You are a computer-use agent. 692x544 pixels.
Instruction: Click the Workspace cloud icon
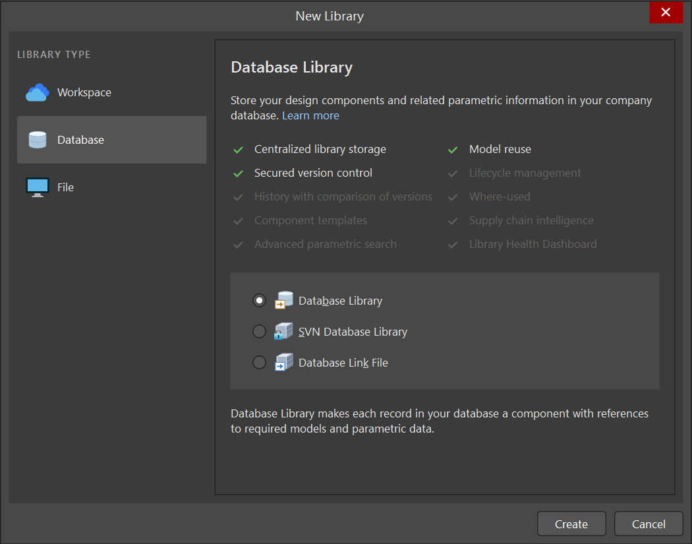pyautogui.click(x=38, y=93)
